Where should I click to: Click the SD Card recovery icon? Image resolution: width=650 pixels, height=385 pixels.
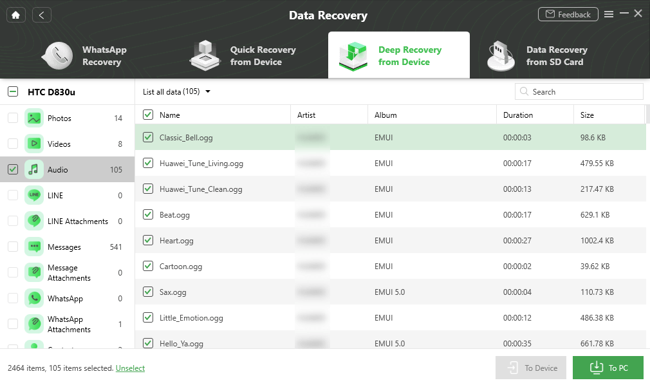501,56
